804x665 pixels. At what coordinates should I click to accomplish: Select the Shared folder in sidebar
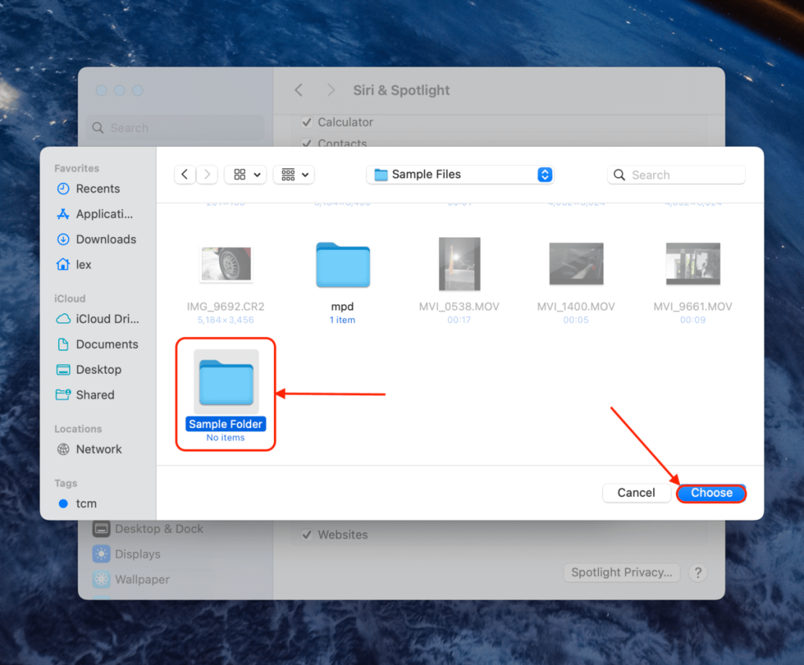coord(93,395)
